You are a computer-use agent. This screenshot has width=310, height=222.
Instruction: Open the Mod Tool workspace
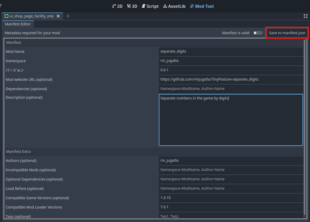click(202, 6)
